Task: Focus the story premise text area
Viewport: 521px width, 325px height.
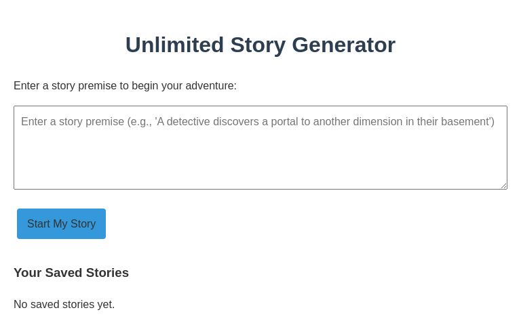Action: point(260,148)
